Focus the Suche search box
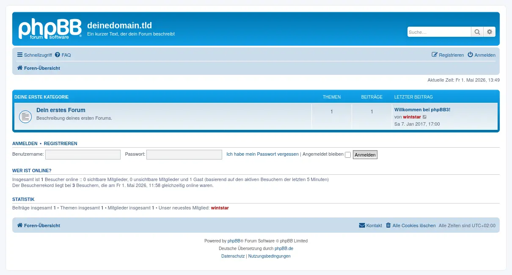This screenshot has height=275, width=512. tap(439, 32)
